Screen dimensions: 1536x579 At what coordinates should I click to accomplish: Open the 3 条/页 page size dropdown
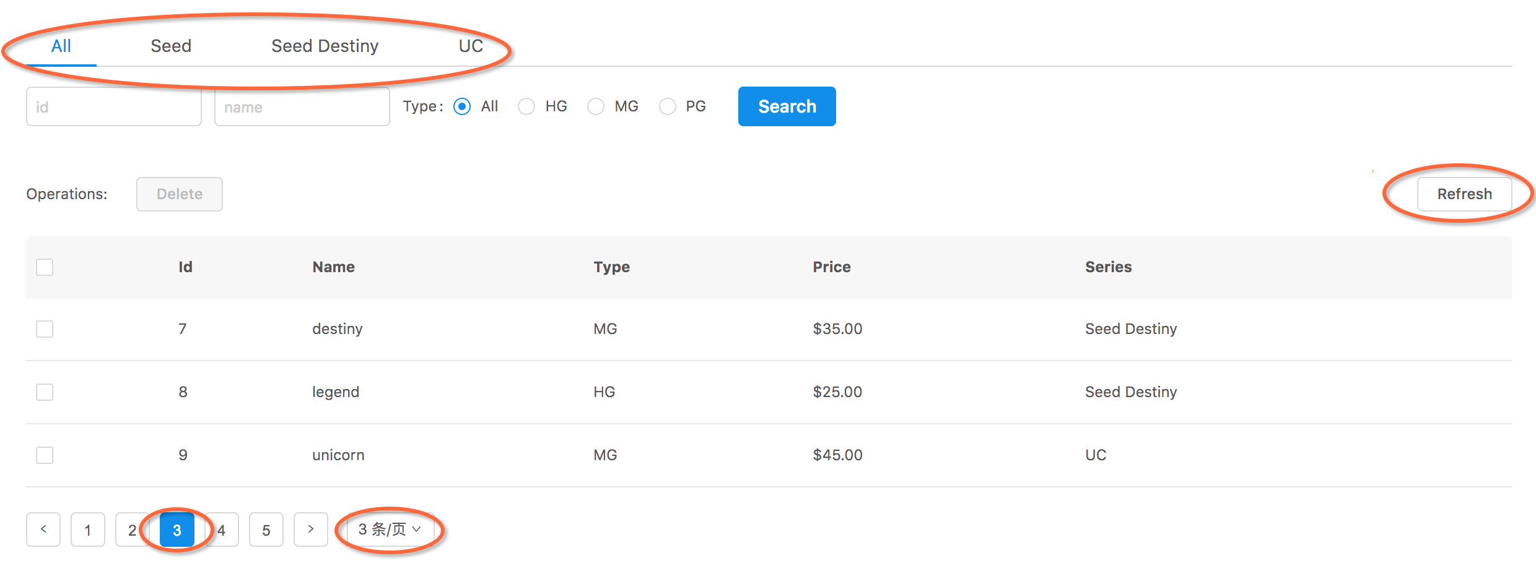pos(390,529)
